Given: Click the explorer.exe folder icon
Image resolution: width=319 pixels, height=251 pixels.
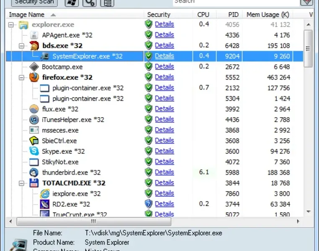Looking at the screenshot, I should point(23,25).
